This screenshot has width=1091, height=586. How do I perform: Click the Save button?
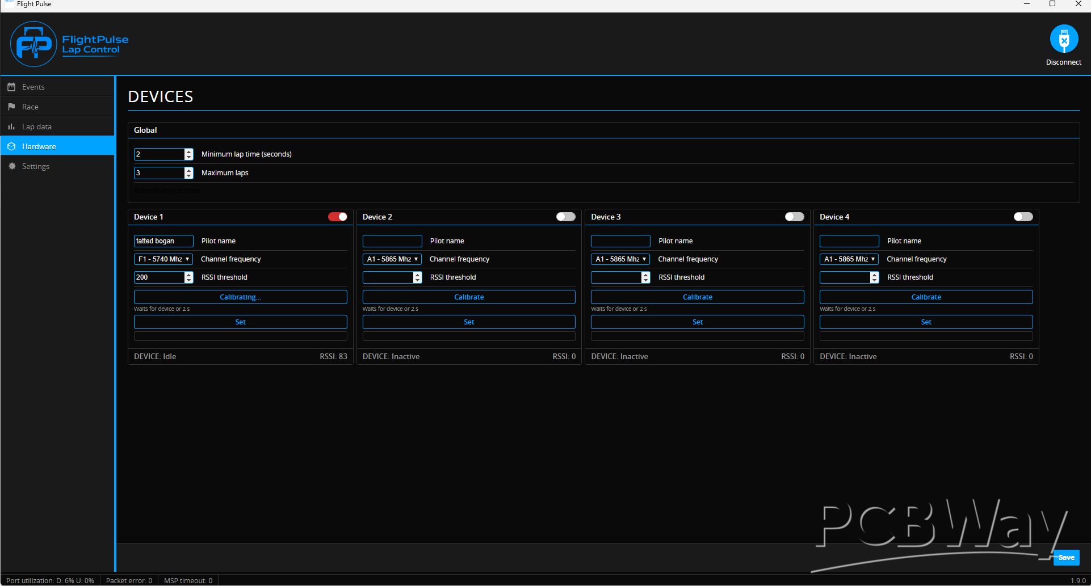[1066, 557]
